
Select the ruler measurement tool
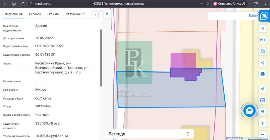(262, 40)
